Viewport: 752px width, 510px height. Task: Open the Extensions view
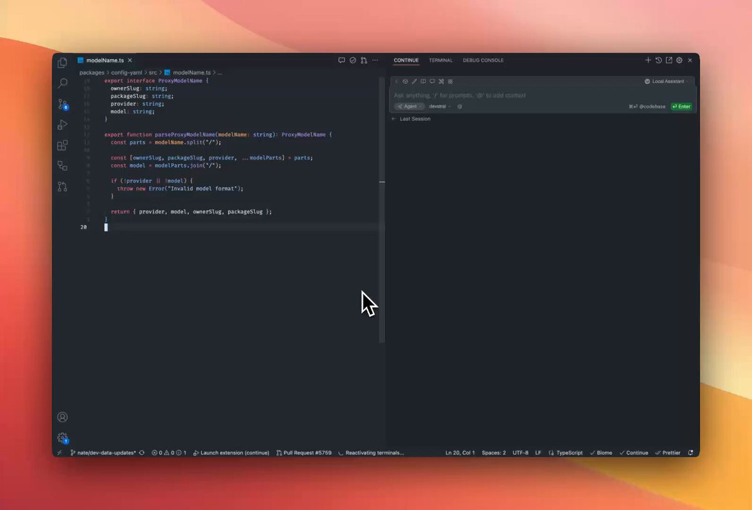pos(62,145)
